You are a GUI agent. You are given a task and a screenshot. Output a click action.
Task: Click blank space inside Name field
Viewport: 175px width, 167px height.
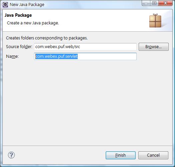(x=107, y=56)
